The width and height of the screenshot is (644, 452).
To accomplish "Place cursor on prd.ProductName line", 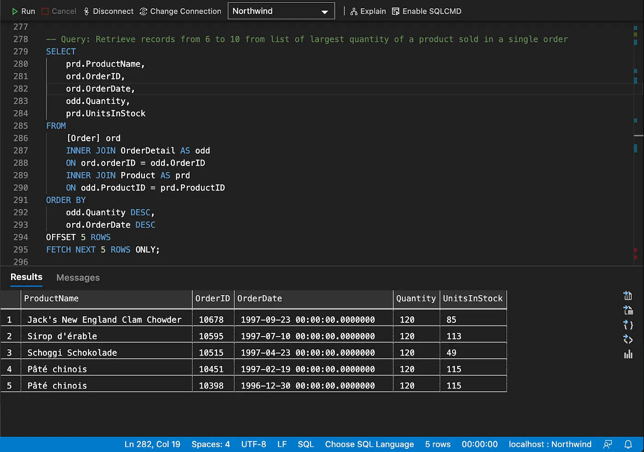I will coord(105,64).
